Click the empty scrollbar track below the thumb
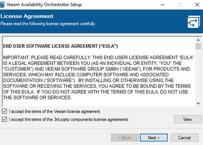203x145 pixels. click(x=198, y=75)
